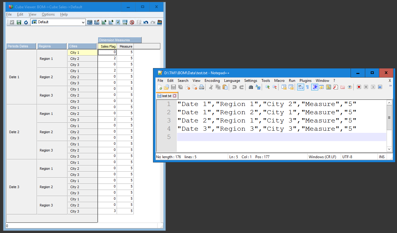This screenshot has height=233, width=397.
Task: Open the Default view dropdown in Cube Viewer
Action: pyautogui.click(x=83, y=22)
